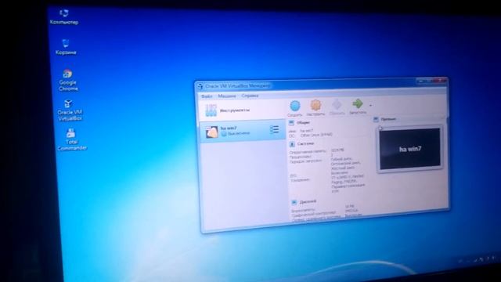Collapse the Превью section header
The image size is (501, 282).
point(385,119)
